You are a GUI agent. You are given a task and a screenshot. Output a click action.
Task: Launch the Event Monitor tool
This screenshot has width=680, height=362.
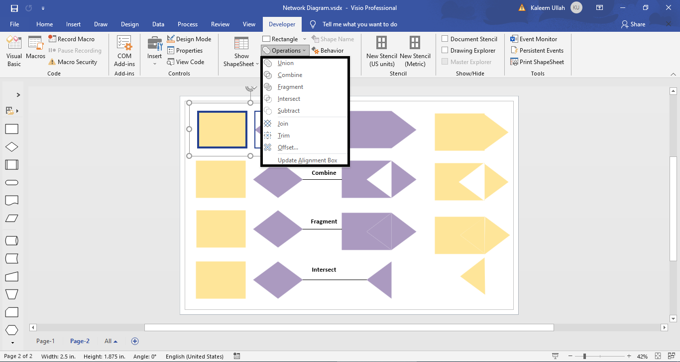click(537, 38)
